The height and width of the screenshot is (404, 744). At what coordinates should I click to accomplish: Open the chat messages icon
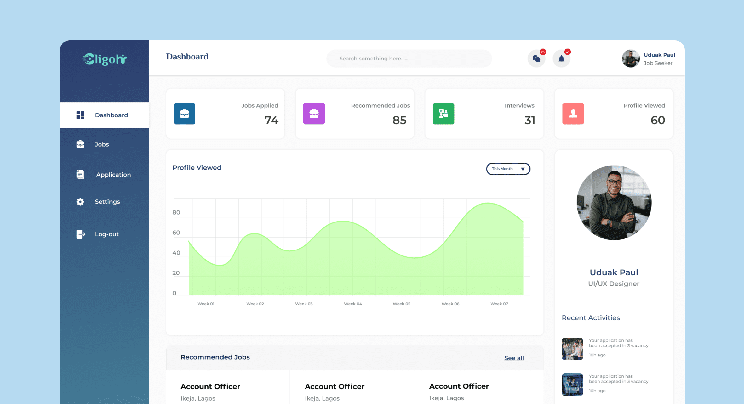(536, 59)
